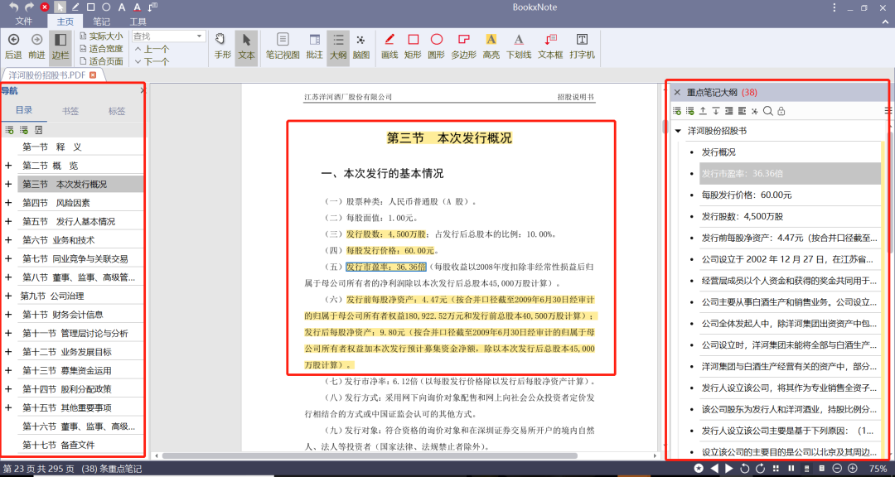The image size is (895, 477).
Task: Toggle the 大纲 outline panel
Action: 338,46
